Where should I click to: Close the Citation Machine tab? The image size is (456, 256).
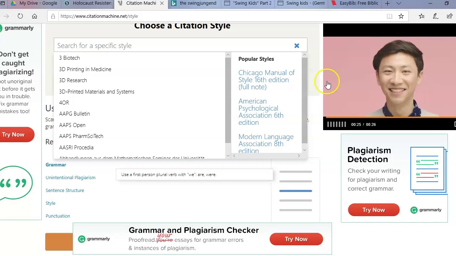[x=162, y=3]
